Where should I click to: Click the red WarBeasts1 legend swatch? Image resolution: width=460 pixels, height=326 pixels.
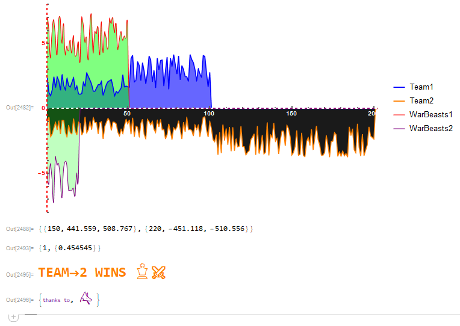(x=399, y=115)
